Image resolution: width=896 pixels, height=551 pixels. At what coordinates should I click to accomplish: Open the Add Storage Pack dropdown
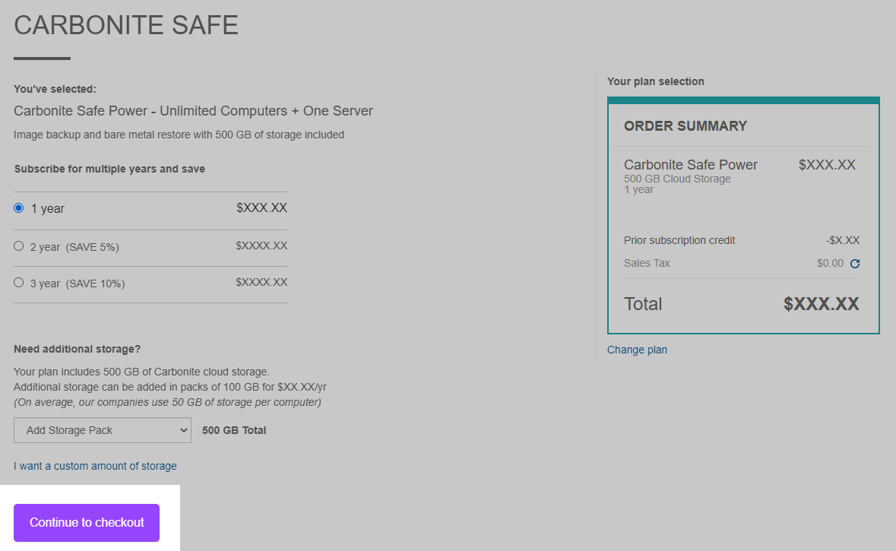point(103,430)
